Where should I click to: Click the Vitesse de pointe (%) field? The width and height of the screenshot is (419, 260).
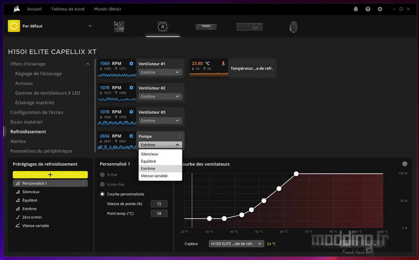click(159, 204)
